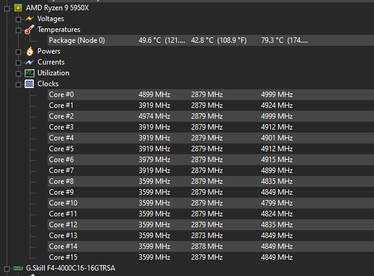Select the Core #13 row
Viewport: 374px width, 276px height.
[211, 236]
